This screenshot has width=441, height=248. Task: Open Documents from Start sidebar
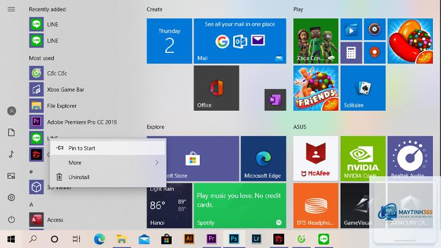click(11, 133)
